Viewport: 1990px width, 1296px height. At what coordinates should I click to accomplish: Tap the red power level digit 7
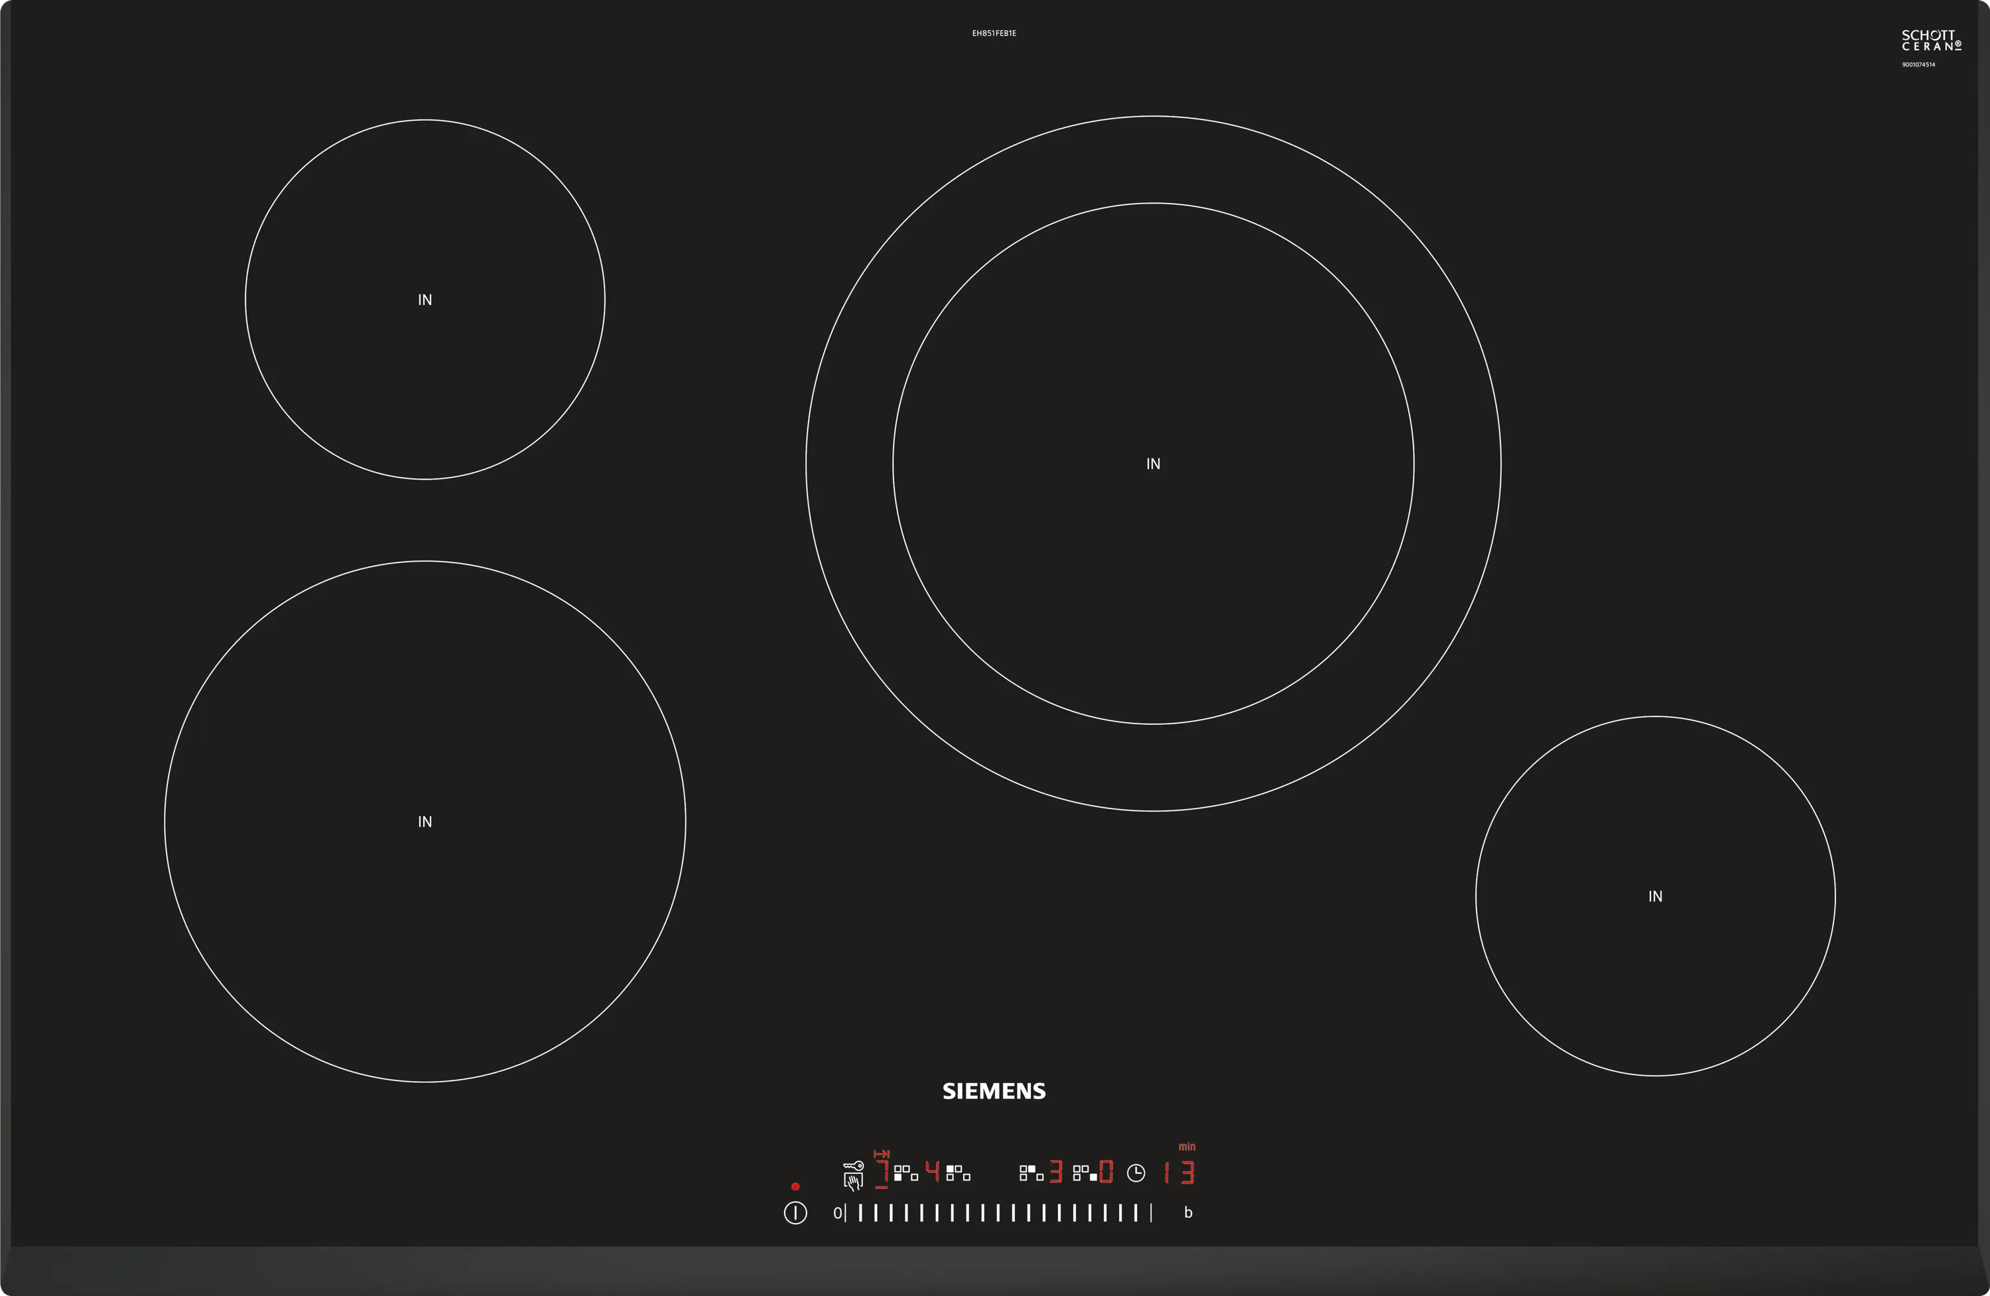click(882, 1171)
